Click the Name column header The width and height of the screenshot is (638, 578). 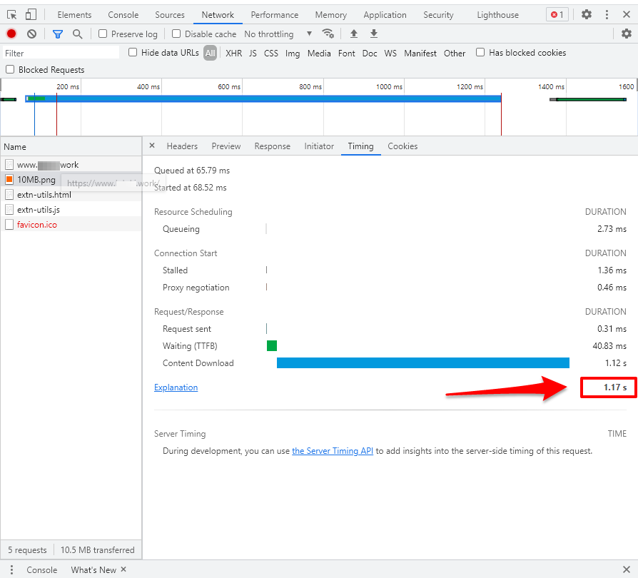[71, 146]
